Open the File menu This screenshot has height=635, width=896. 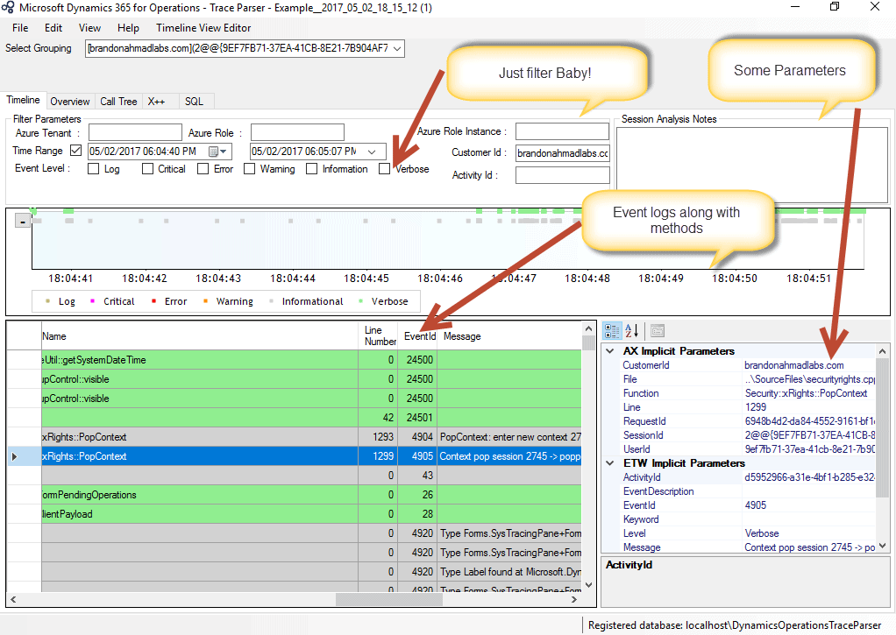(x=20, y=27)
